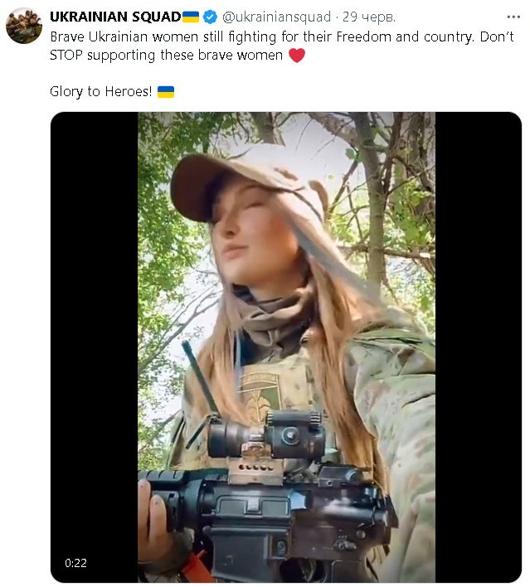Screen dimensions: 530x587
Task: Open the UKRAINIAN SQUAD profile avatar
Action: pyautogui.click(x=24, y=26)
